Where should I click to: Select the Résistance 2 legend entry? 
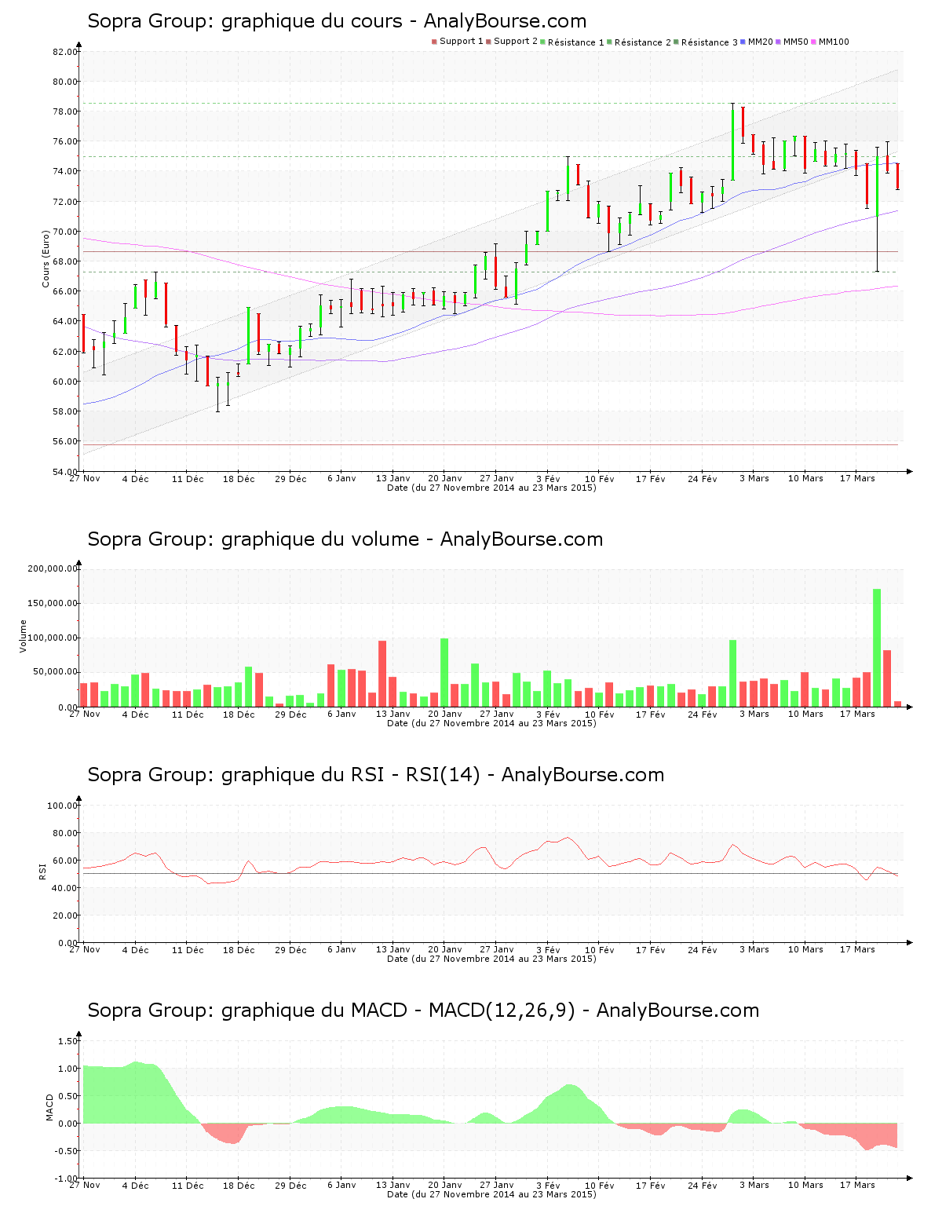(x=639, y=42)
